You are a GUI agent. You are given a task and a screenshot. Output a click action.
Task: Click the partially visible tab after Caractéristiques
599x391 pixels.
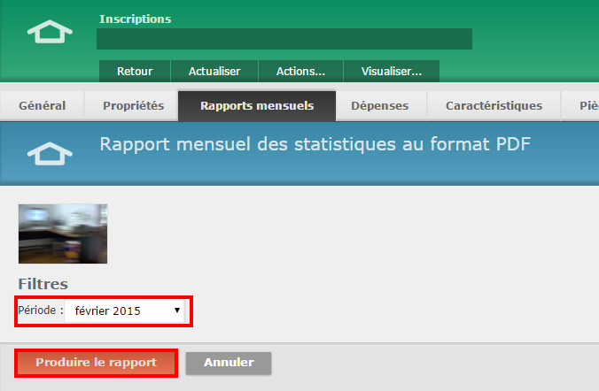coord(585,106)
